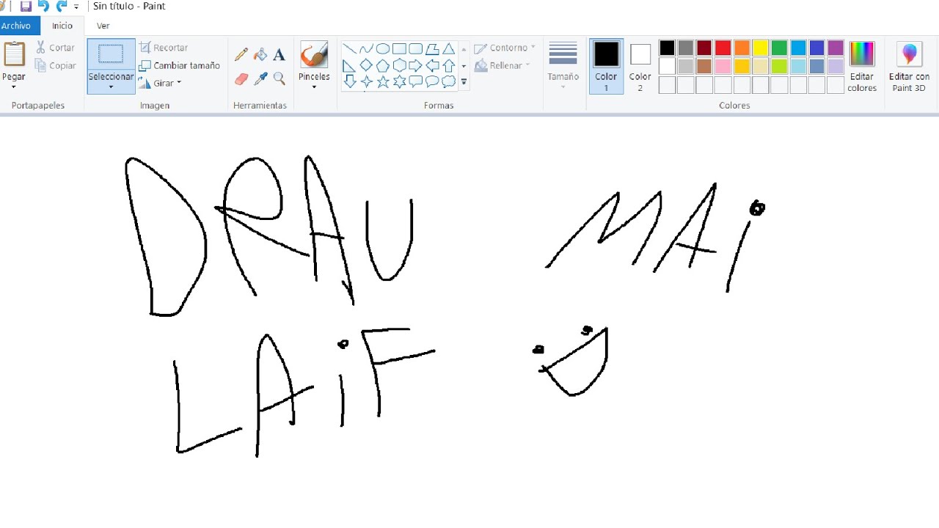
Task: Choose the Five-point star shape
Action: pos(383,81)
